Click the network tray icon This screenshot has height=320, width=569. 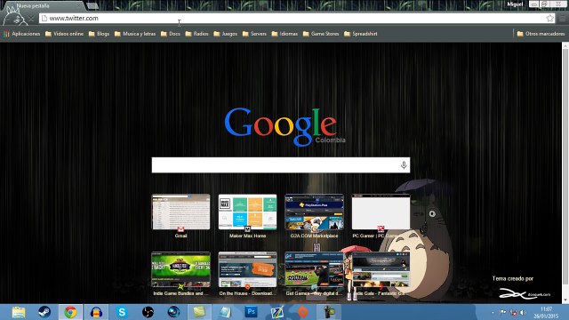[513, 312]
